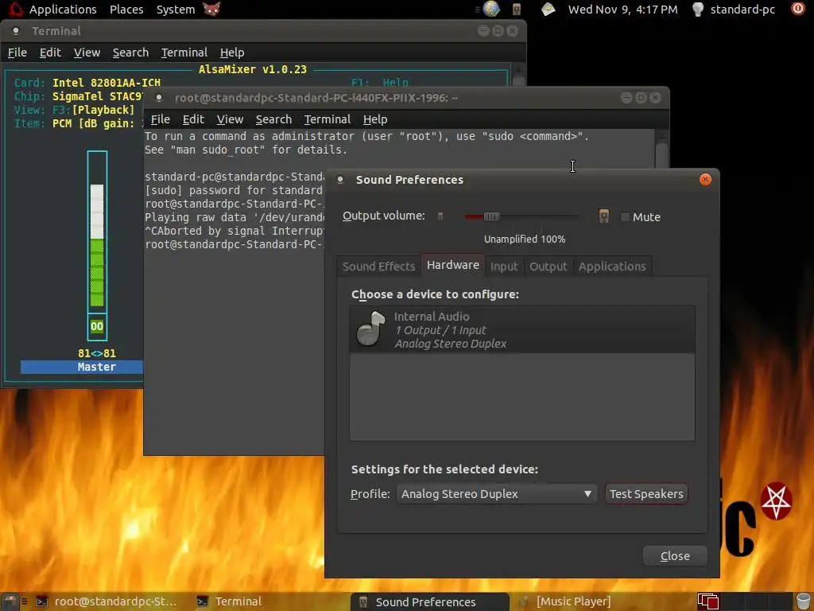Viewport: 814px width, 611px height.
Task: Open Help menu in root terminal window
Action: point(375,119)
